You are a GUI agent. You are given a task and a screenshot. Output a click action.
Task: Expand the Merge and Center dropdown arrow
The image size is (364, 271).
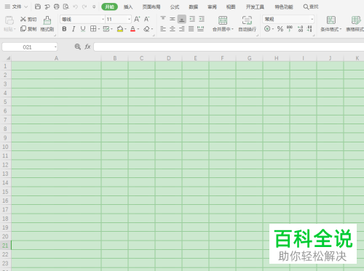[x=233, y=29]
